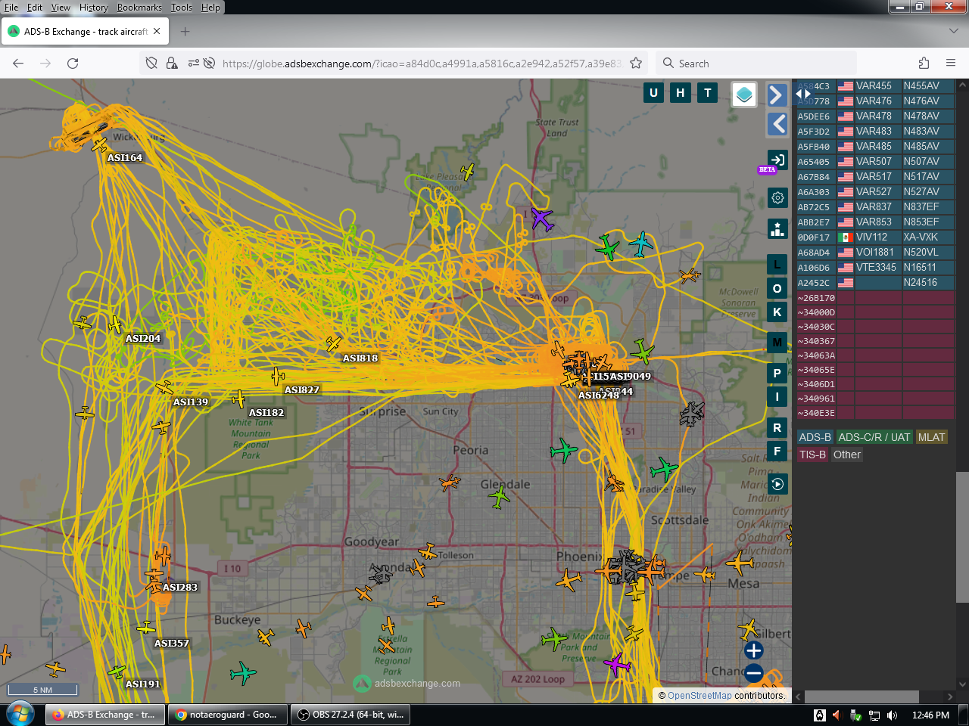
Task: Toggle the T tracks button
Action: click(x=708, y=92)
